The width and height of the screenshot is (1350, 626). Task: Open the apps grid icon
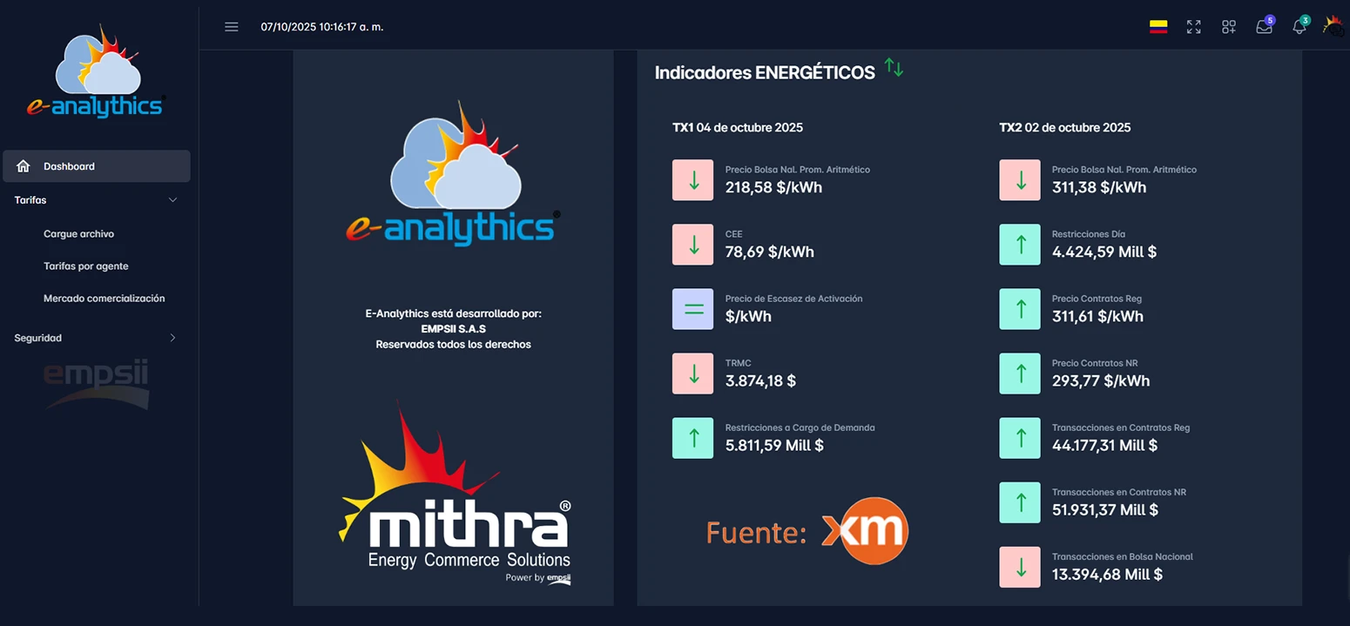[1228, 27]
